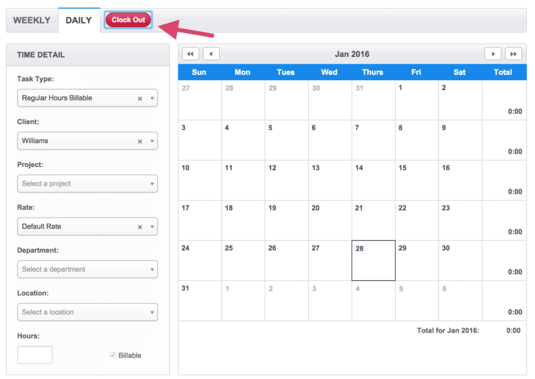This screenshot has height=379, width=535.
Task: Clear the Rate field with its x icon
Action: click(x=141, y=227)
